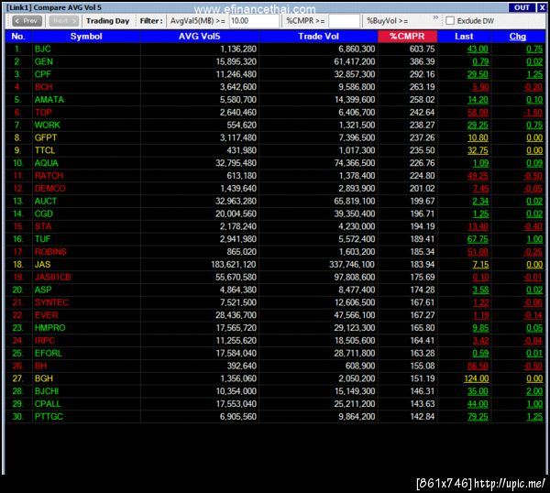Select the TUF symbol
The width and height of the screenshot is (550, 493).
point(42,239)
